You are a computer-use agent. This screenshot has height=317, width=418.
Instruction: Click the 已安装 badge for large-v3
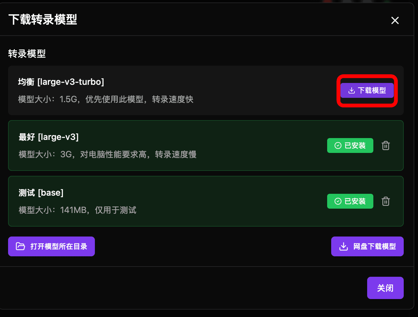pyautogui.click(x=350, y=145)
